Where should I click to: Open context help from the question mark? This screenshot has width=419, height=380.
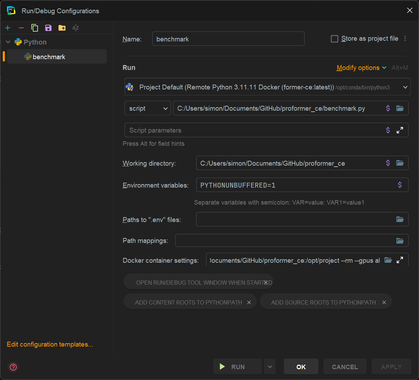point(13,367)
